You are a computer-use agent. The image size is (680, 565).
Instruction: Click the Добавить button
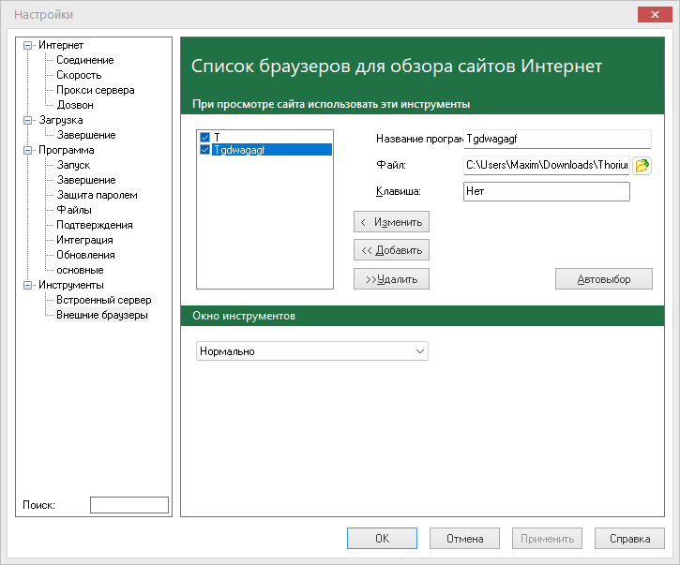click(x=392, y=250)
